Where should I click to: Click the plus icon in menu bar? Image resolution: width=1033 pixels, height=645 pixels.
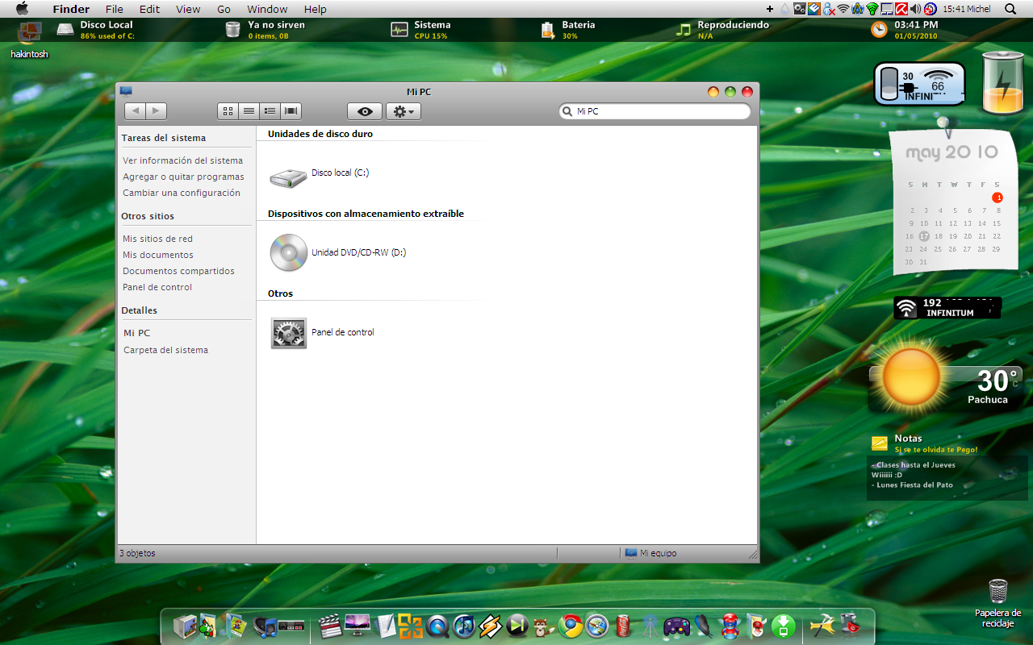[771, 9]
